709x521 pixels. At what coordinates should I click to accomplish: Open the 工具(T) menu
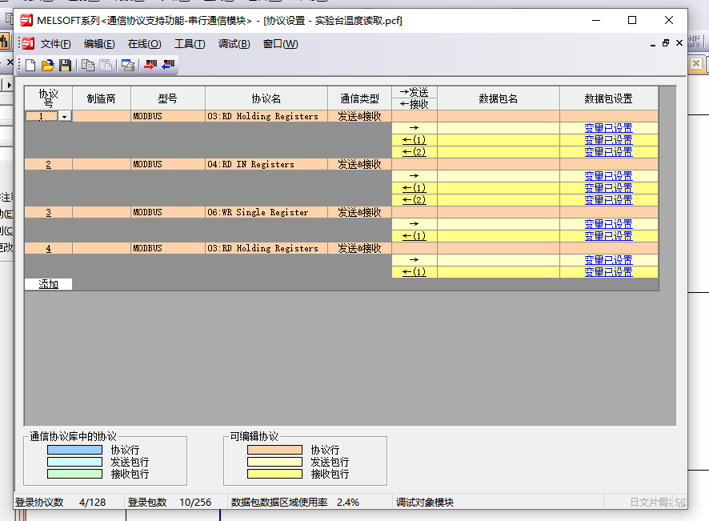click(x=190, y=44)
